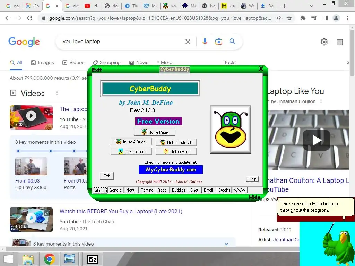355x266 pixels.
Task: Open Online Tutorials in CyberBuddy
Action: (176, 142)
